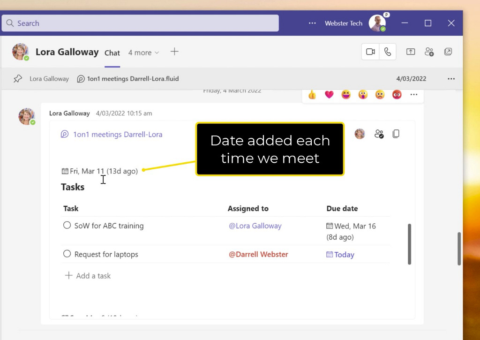Screen dimensions: 480x340
Task: Open the settings and more ellipsis
Action: tap(312, 23)
